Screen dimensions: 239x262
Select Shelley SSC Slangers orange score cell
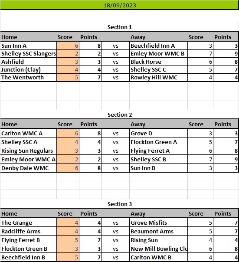(x=68, y=54)
